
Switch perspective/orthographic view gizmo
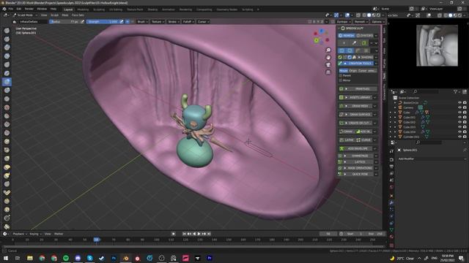pos(328,72)
